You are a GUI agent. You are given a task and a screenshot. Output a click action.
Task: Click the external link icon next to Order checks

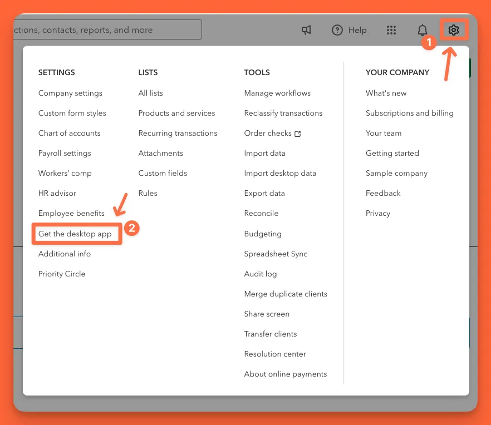(298, 134)
